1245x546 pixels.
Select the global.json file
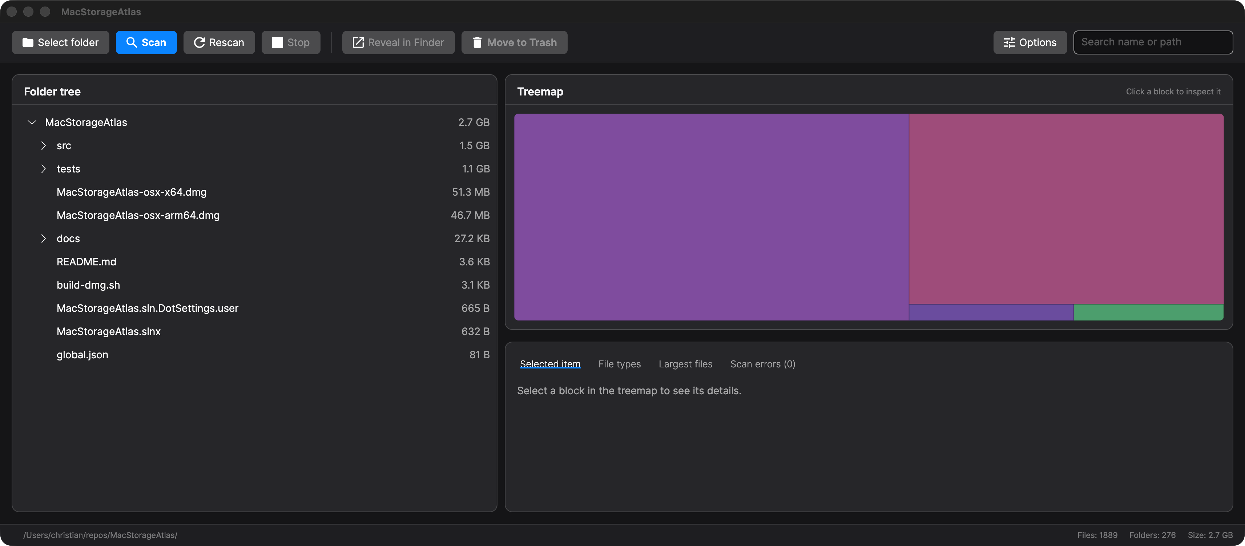click(x=82, y=354)
